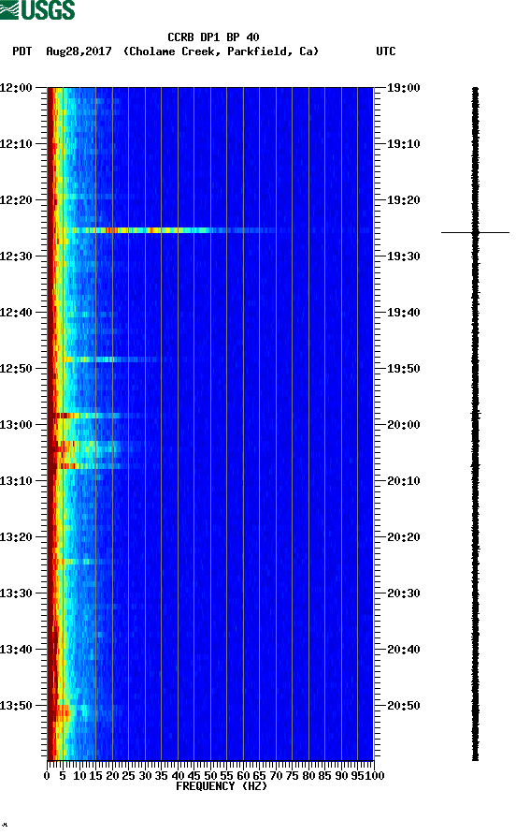
Task: Click the '12:10' PDT time label
Action: 16,144
